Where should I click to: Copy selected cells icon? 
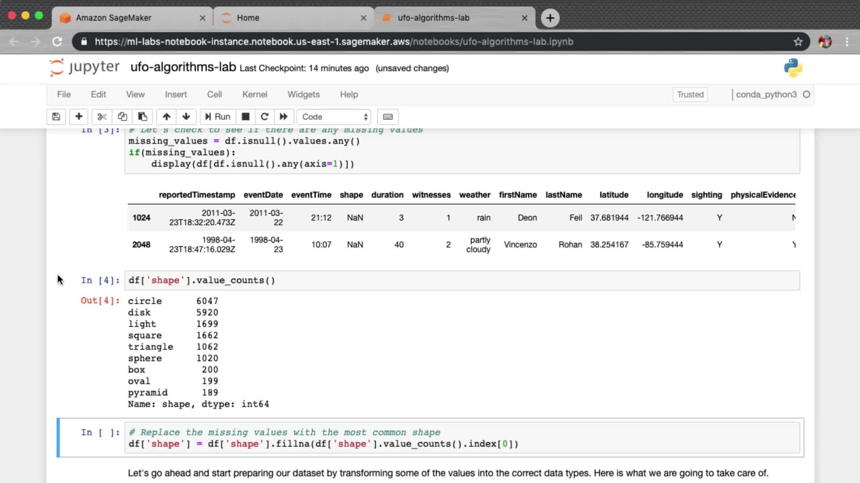(x=122, y=117)
